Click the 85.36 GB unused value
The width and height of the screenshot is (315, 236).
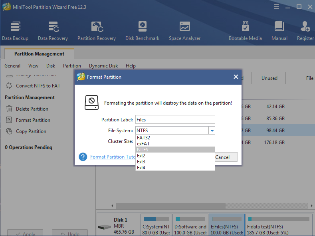pyautogui.click(x=275, y=119)
